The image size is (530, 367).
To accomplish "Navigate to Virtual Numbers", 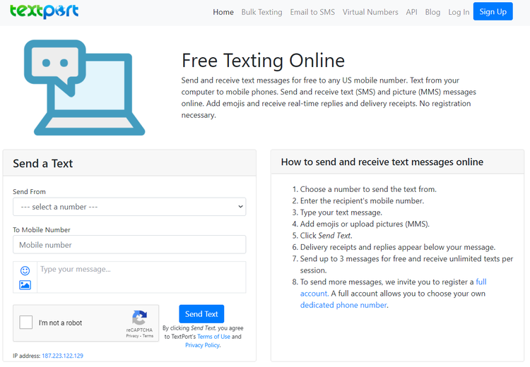I will coord(370,12).
